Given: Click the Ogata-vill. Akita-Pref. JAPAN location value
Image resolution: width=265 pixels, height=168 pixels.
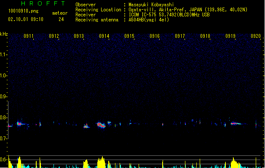Looking at the screenshot, I should [188, 10].
